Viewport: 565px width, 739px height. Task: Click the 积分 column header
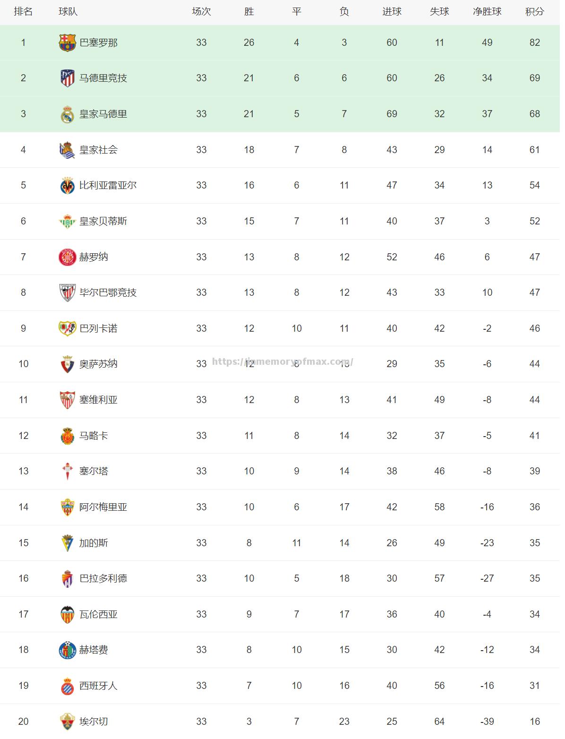tap(534, 12)
